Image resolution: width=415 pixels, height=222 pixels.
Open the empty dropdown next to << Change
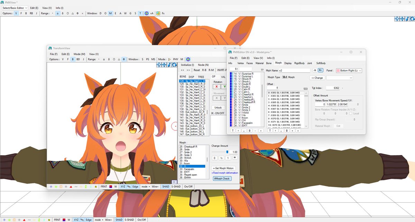(x=340, y=78)
